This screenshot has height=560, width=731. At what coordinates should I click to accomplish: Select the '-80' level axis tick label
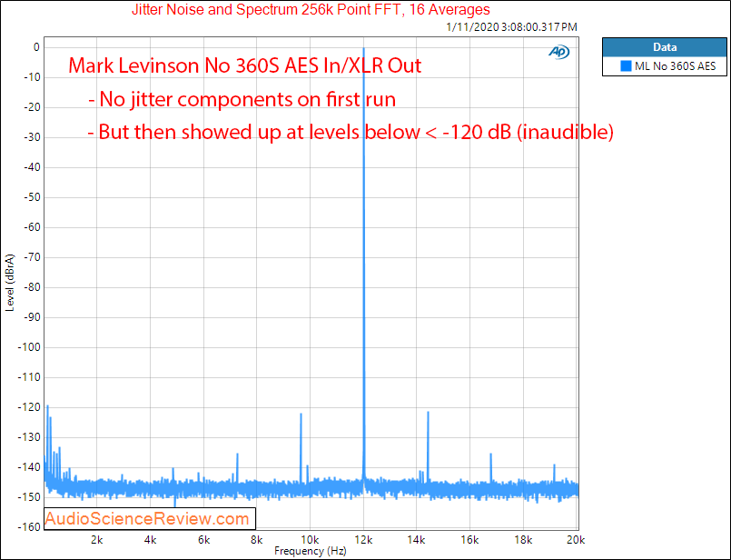tap(32, 287)
